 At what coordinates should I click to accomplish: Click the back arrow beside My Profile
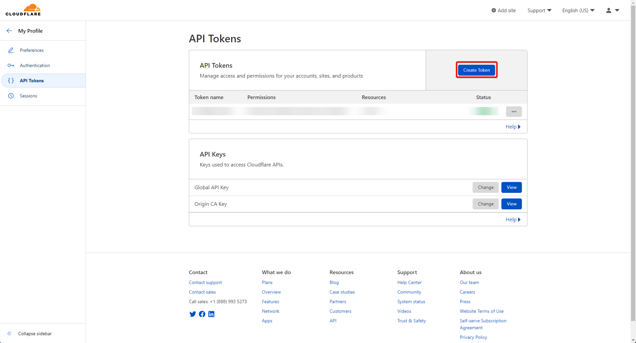(x=9, y=31)
